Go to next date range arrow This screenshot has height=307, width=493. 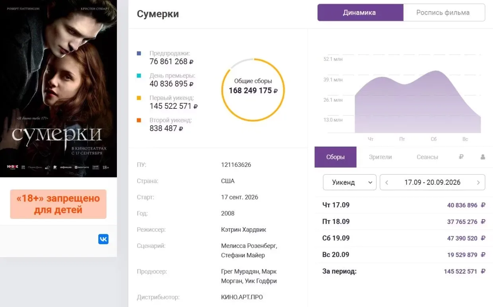tap(478, 183)
